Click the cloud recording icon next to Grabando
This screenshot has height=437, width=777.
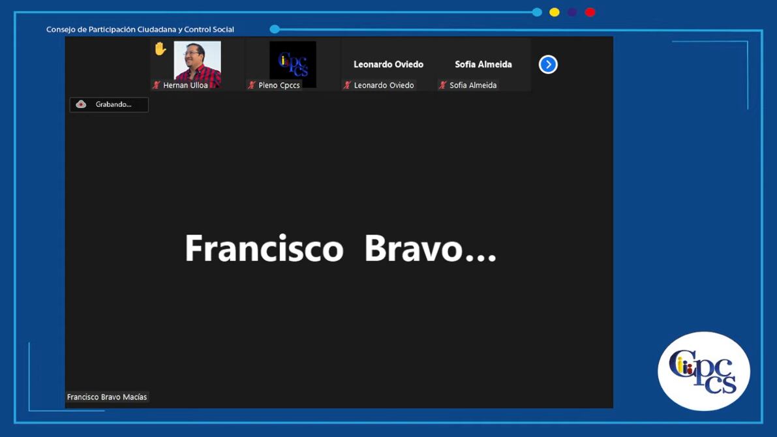[81, 104]
